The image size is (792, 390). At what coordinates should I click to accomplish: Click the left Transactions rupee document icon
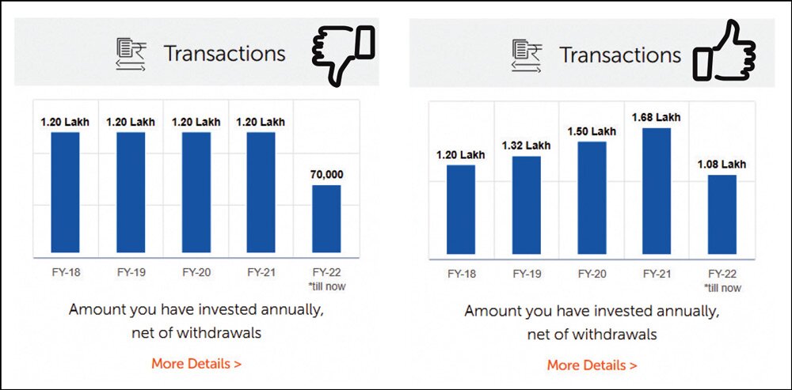[130, 55]
